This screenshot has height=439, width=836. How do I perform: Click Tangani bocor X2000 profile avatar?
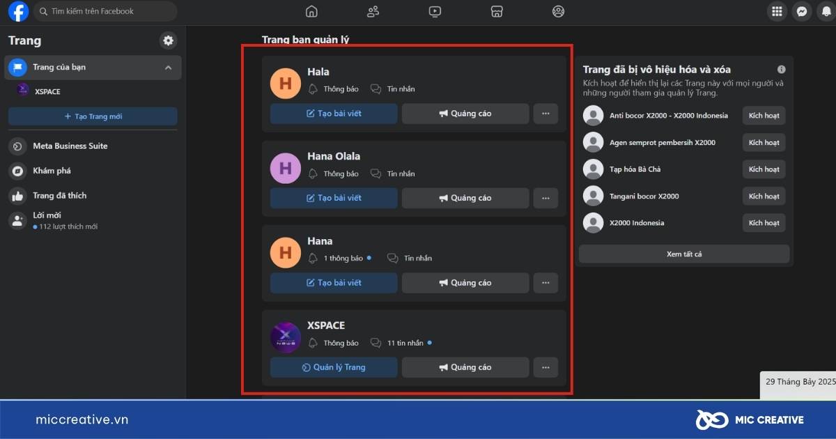[593, 197]
